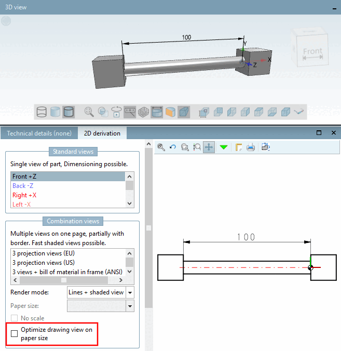The width and height of the screenshot is (341, 351).
Task: Select the first standard view cube icon
Action: [x=218, y=112]
